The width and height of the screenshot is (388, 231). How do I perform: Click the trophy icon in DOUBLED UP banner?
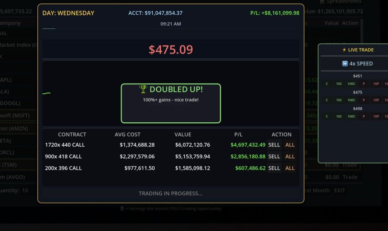pos(143,89)
